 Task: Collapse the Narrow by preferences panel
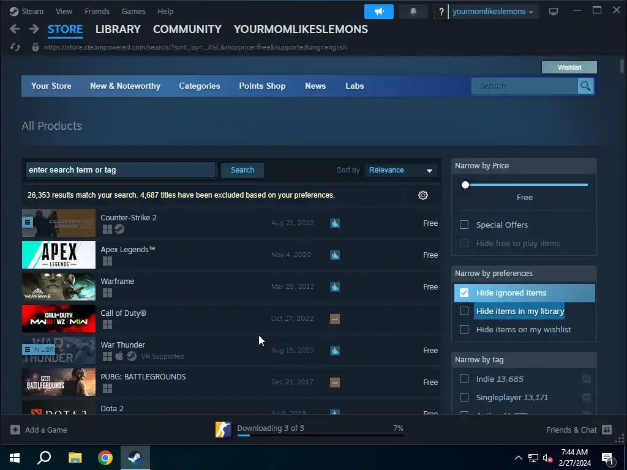(x=524, y=274)
